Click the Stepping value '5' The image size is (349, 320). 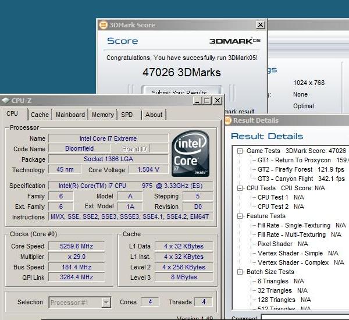[x=198, y=196]
